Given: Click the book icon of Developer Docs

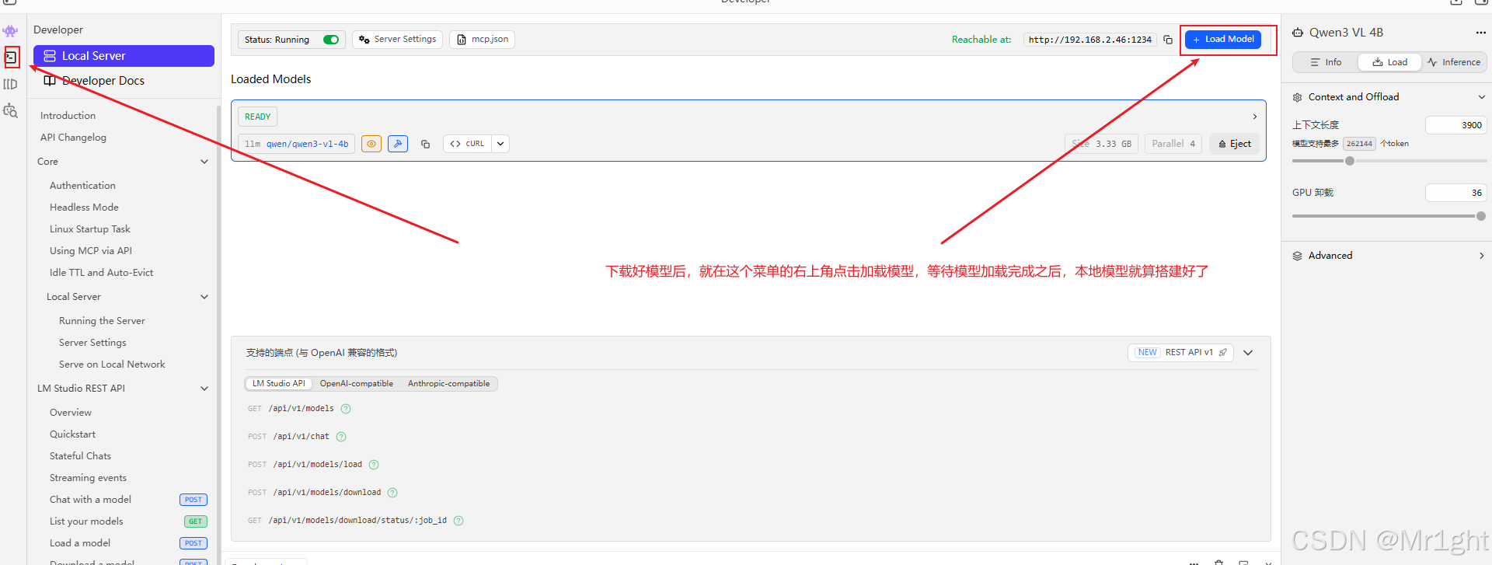Looking at the screenshot, I should (x=50, y=81).
